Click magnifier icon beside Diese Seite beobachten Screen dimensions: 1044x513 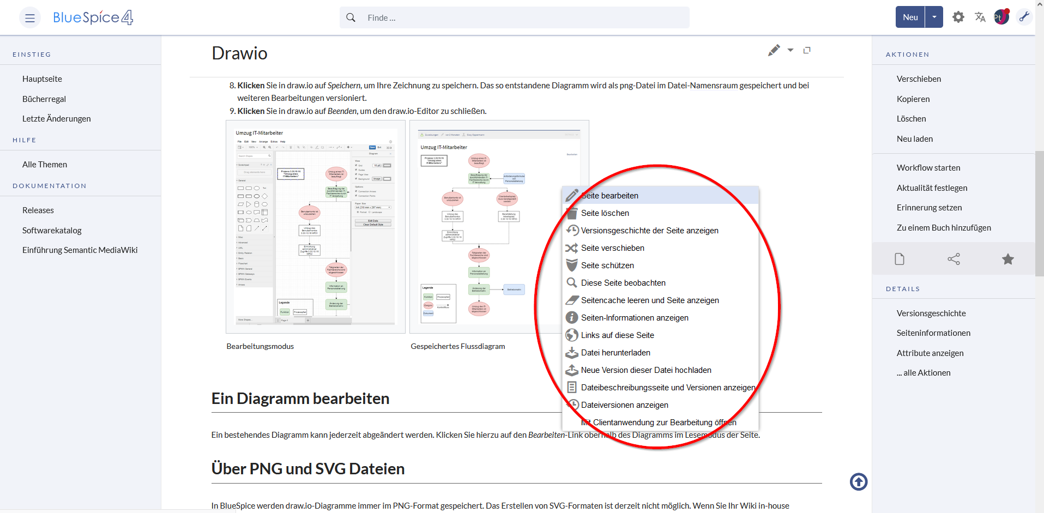click(572, 283)
